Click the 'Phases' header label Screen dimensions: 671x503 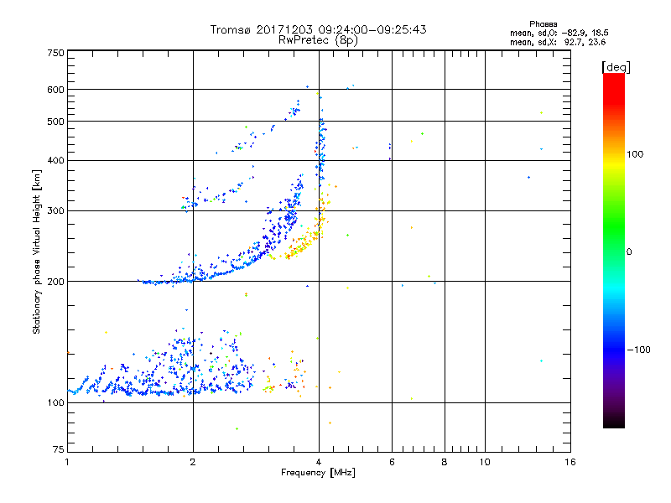click(x=543, y=24)
